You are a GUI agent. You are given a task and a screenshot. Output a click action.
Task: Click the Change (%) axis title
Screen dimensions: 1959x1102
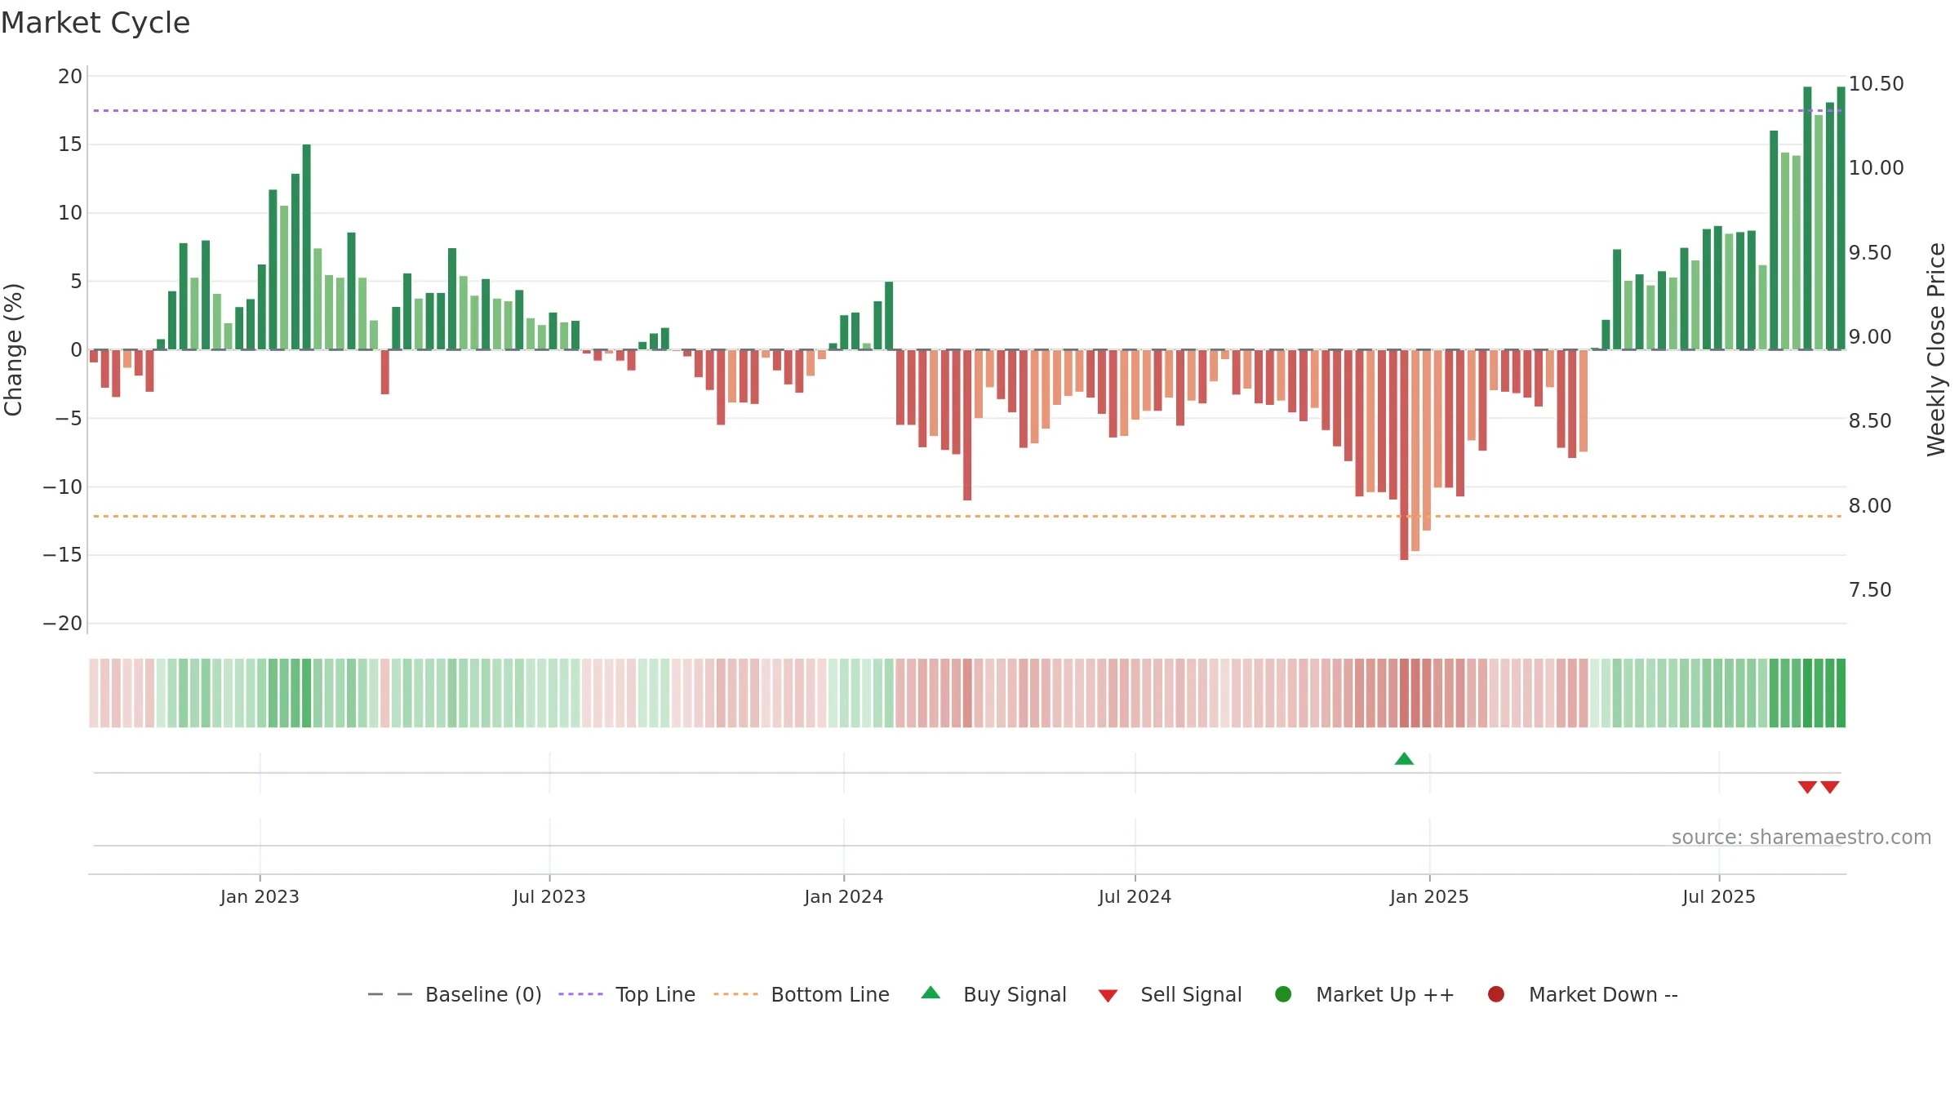click(13, 349)
